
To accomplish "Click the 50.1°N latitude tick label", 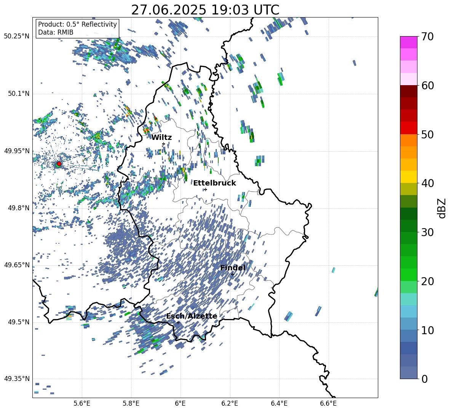I will coord(19,94).
